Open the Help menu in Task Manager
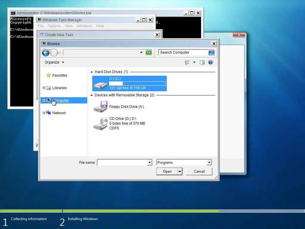The image size is (305, 229). pyautogui.click(x=100, y=26)
